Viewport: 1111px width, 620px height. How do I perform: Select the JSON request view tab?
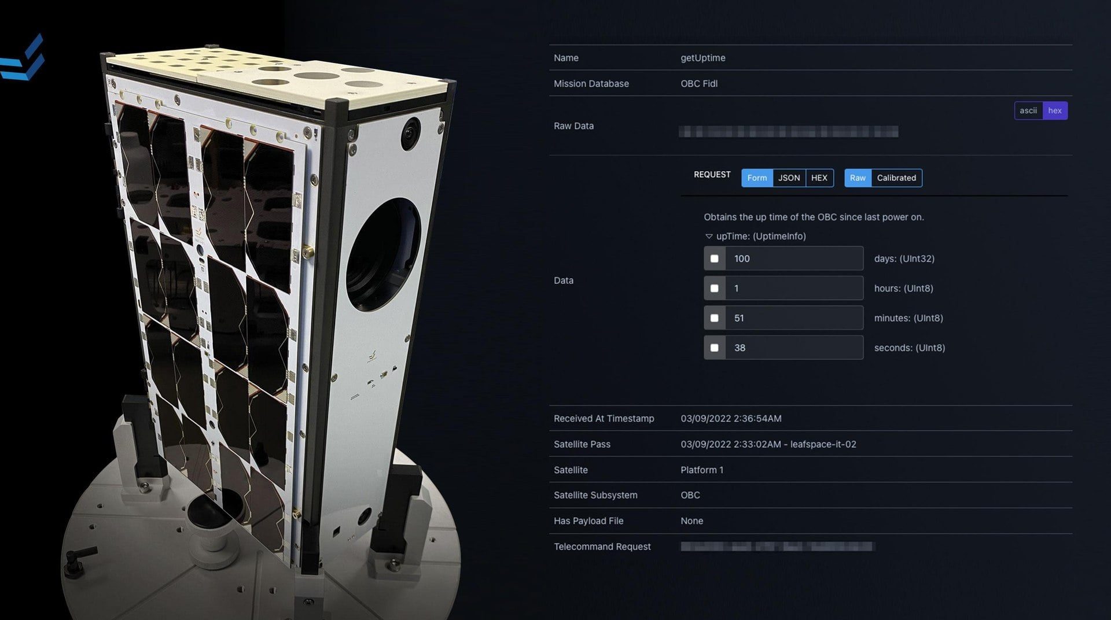[x=789, y=178]
